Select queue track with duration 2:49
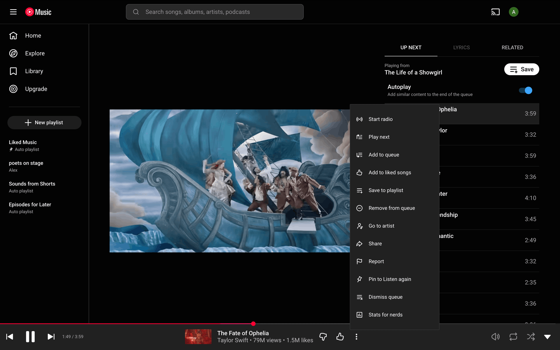Image resolution: width=560 pixels, height=350 pixels. point(489,240)
